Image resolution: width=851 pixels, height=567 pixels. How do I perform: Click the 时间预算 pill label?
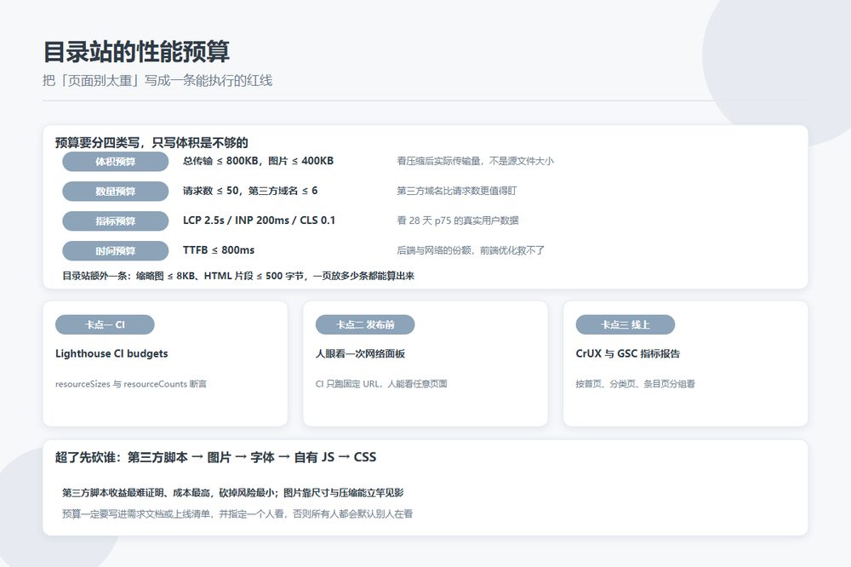(116, 251)
